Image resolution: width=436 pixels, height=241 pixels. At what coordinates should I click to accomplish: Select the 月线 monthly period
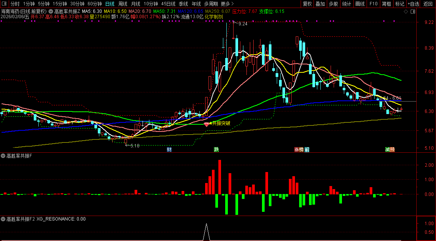[x=135, y=4]
